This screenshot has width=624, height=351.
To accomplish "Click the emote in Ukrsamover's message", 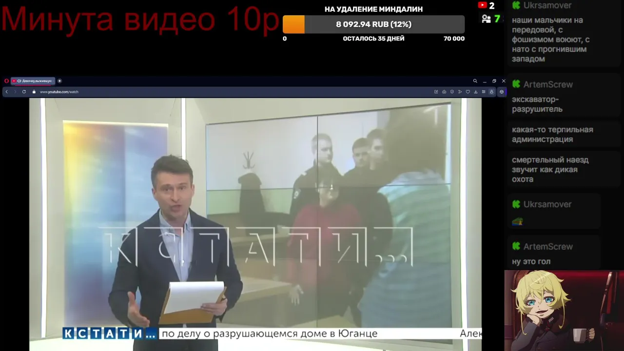I will [517, 222].
